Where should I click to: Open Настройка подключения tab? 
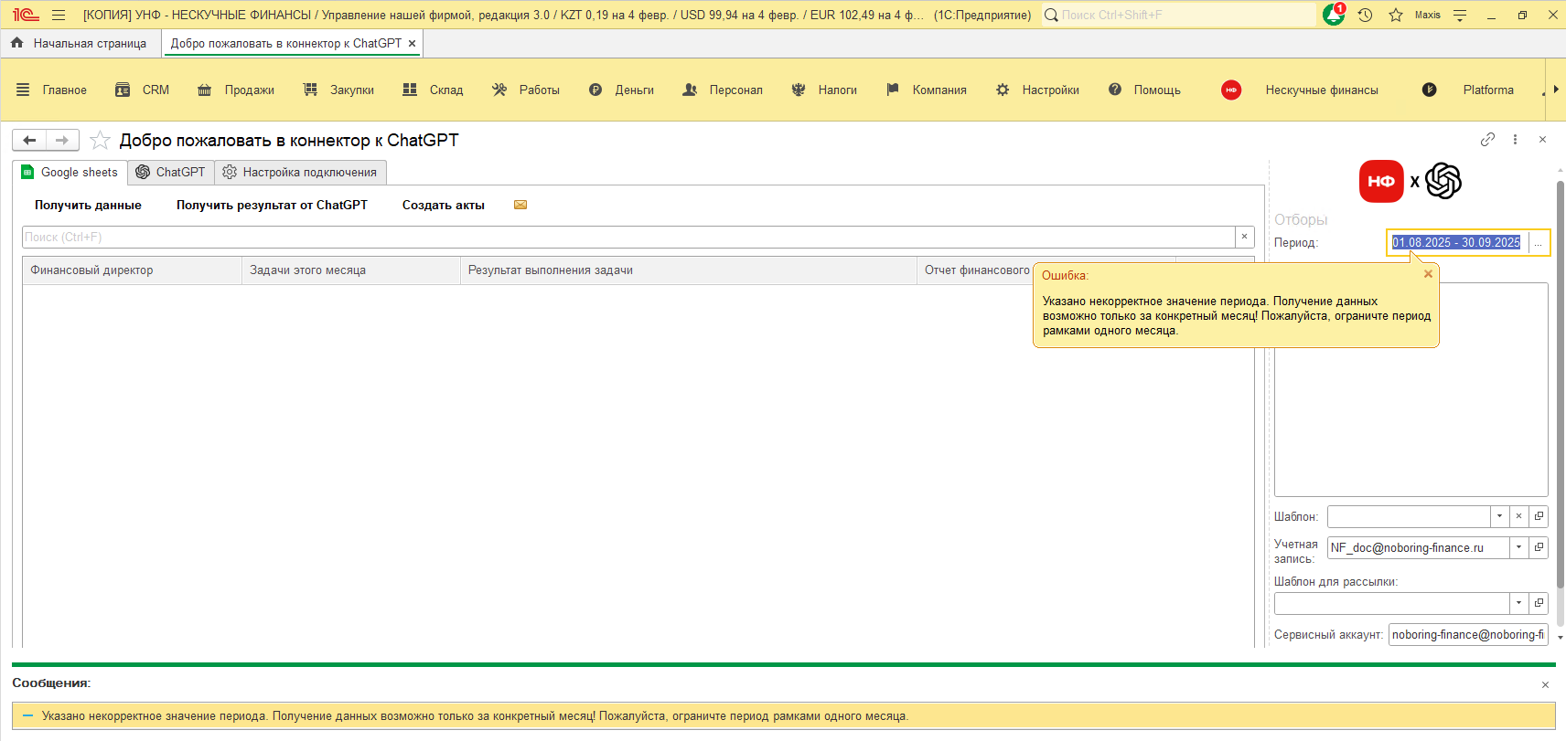[300, 172]
